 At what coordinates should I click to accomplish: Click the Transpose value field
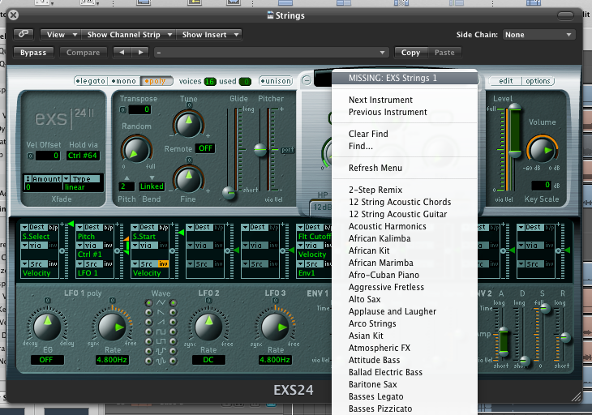(139, 109)
